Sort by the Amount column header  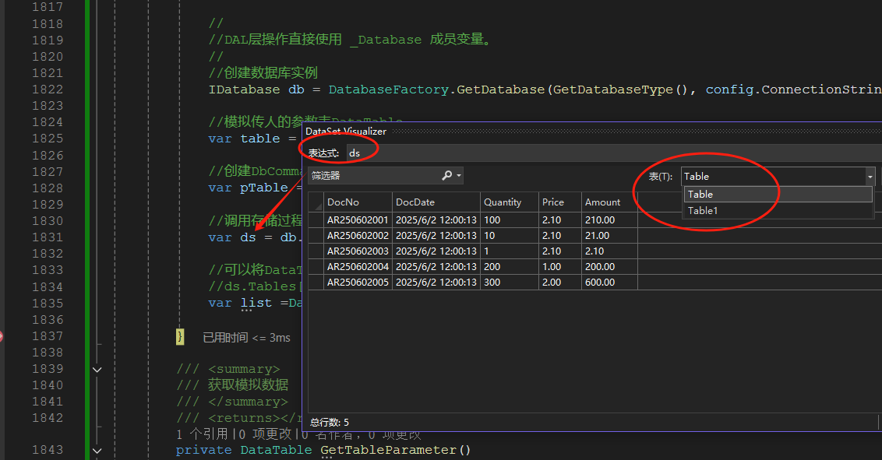[x=609, y=202]
